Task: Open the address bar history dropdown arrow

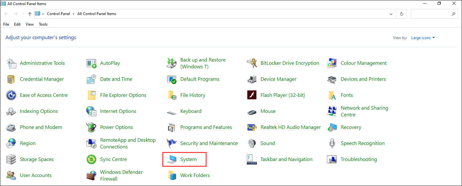Action: 391,14
